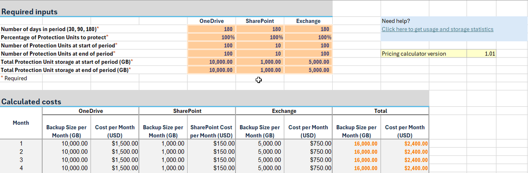Click the OneDrive header in required inputs
528x173 pixels.
click(x=211, y=21)
